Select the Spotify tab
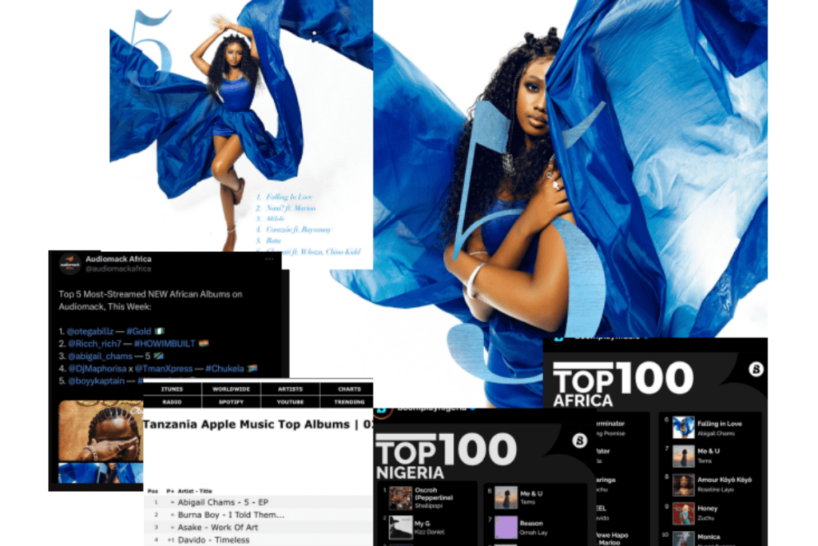818x546 pixels. point(231,402)
